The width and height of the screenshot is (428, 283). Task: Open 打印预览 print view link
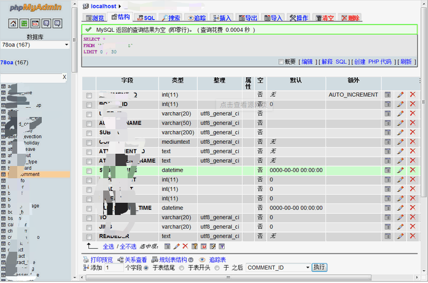[101, 260]
